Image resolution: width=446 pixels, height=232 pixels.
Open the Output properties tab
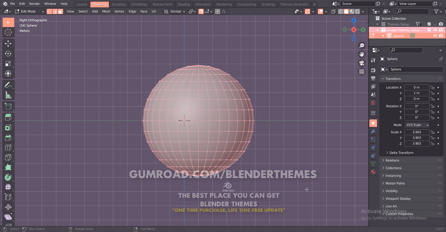[373, 78]
